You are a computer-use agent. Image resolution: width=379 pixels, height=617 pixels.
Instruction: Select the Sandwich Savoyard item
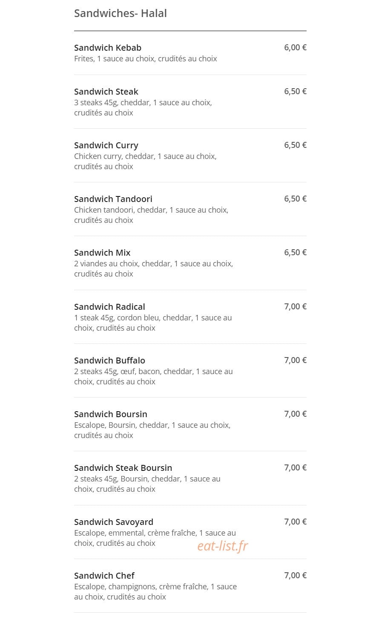click(114, 522)
